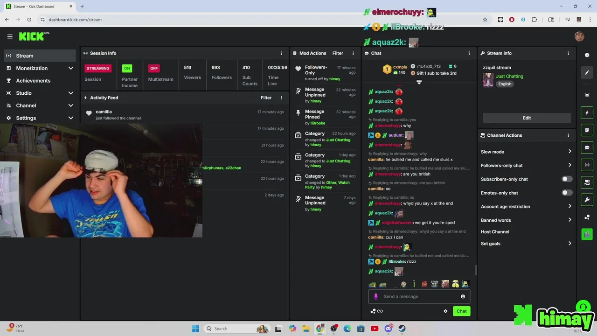The image size is (597, 336).
Task: Click the IIBrooke link under Message Pinned
Action: pyautogui.click(x=318, y=123)
